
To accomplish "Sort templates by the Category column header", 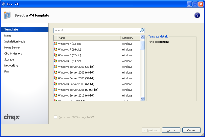I will pyautogui.click(x=130, y=38).
